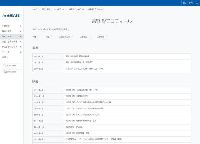Expand the 企業情報 sidebar chevron

tap(20, 26)
